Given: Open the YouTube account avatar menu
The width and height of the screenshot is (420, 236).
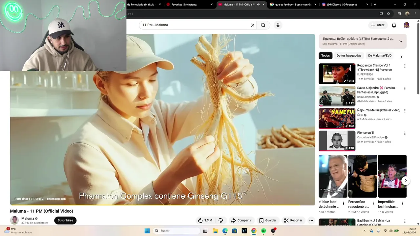Looking at the screenshot, I should pyautogui.click(x=407, y=25).
